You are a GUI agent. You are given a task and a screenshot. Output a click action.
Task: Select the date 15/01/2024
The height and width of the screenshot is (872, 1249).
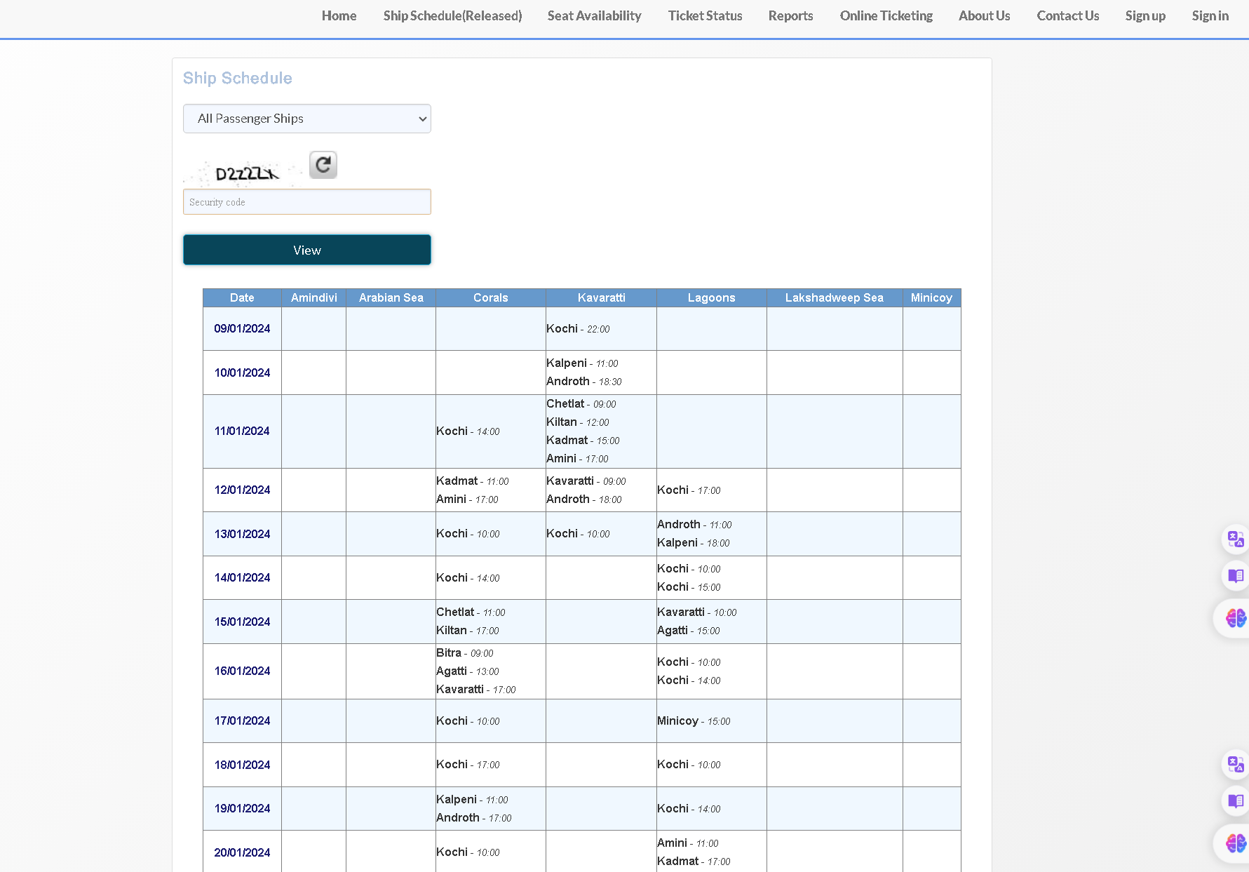point(242,622)
